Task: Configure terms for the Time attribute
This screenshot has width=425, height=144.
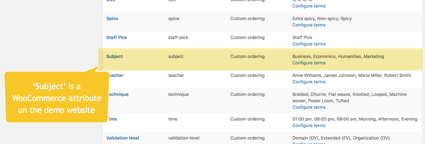Action: click(309, 125)
